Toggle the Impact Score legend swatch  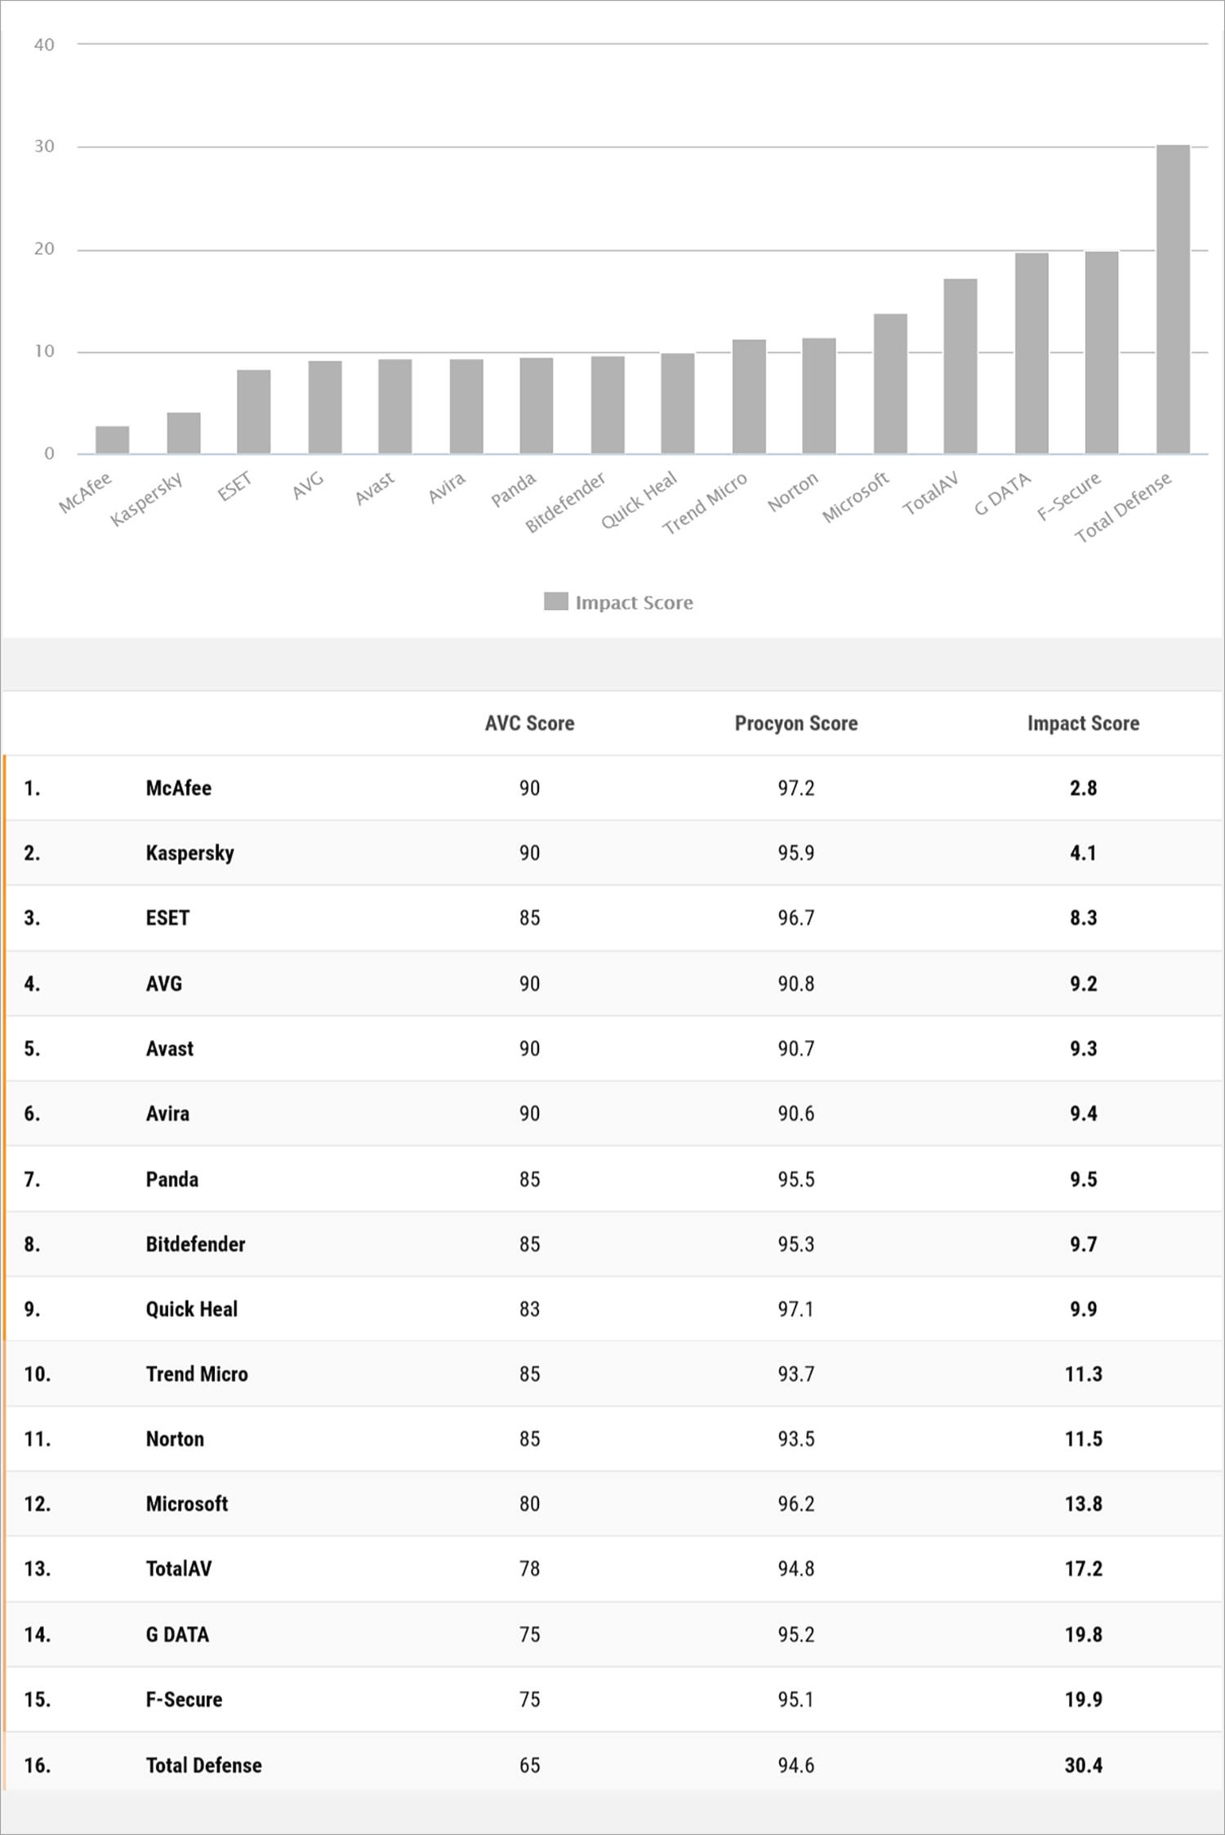tap(555, 601)
